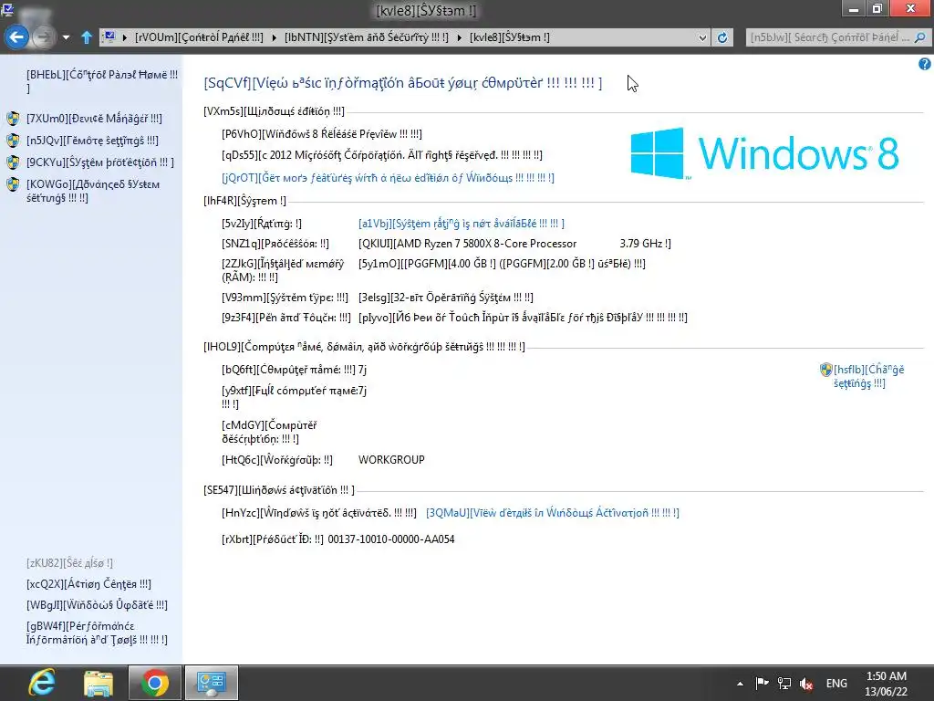
Task: Open Device Manager link
Action: click(94, 119)
